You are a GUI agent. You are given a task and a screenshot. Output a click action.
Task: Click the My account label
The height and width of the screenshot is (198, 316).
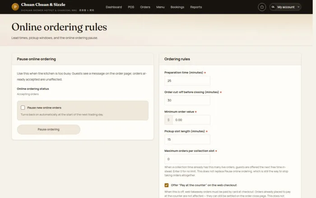[x=286, y=7]
